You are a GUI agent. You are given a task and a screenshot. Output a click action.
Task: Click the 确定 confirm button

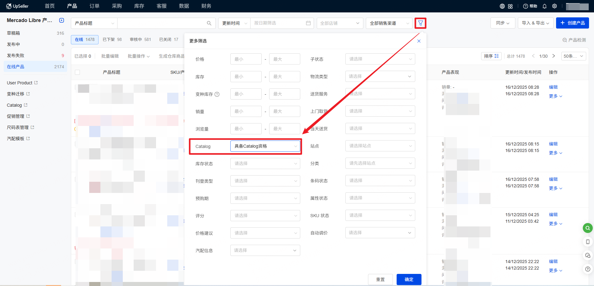(x=409, y=279)
